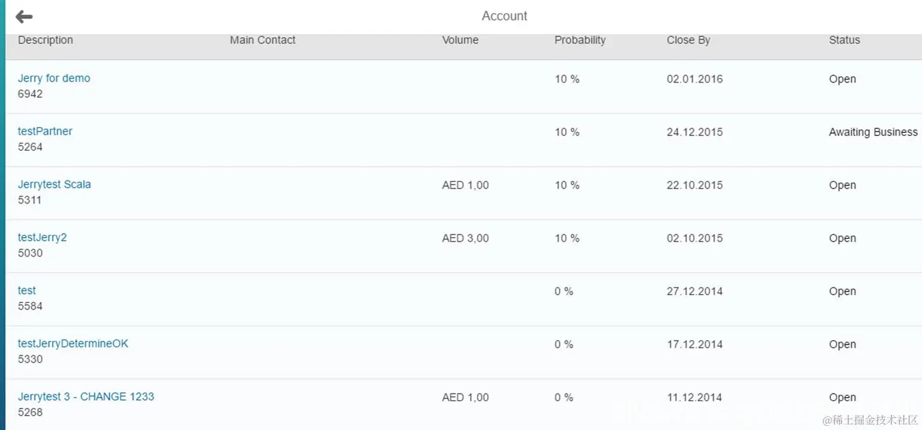This screenshot has height=430, width=922.
Task: Click the Main Contact column header
Action: pyautogui.click(x=262, y=40)
